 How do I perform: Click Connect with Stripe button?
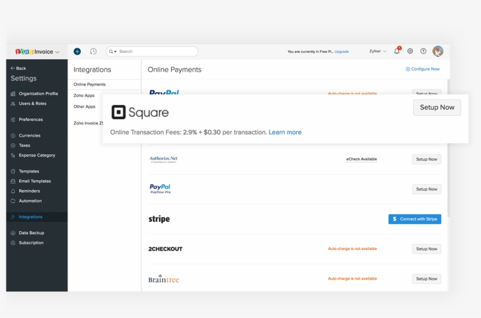(x=415, y=219)
